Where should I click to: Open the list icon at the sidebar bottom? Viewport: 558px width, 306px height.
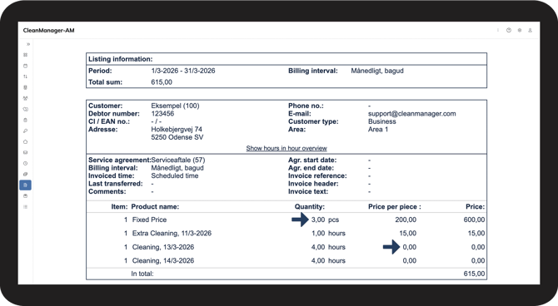25,207
